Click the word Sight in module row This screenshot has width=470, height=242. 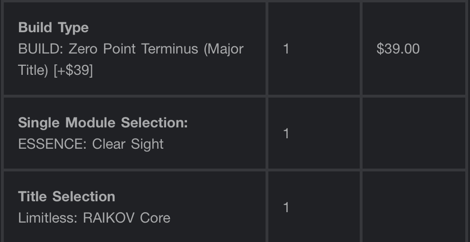tap(147, 144)
